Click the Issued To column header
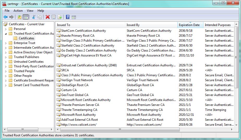This screenshot has width=241, height=140. [x=64, y=25]
